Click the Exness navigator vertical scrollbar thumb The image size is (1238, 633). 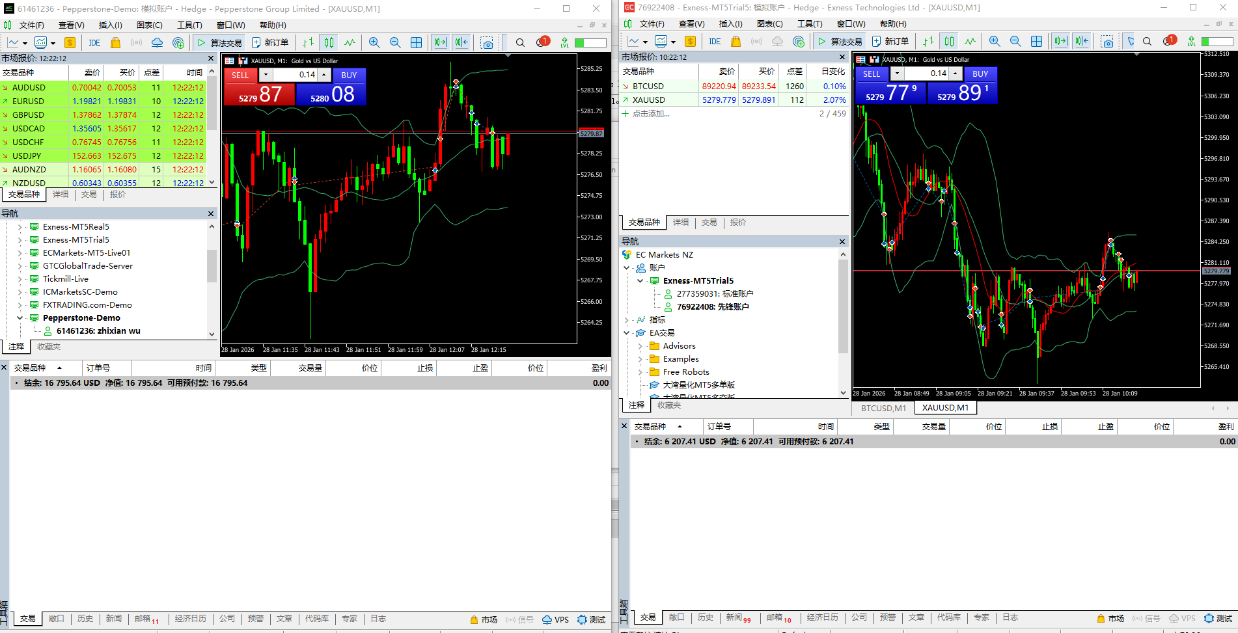click(843, 306)
